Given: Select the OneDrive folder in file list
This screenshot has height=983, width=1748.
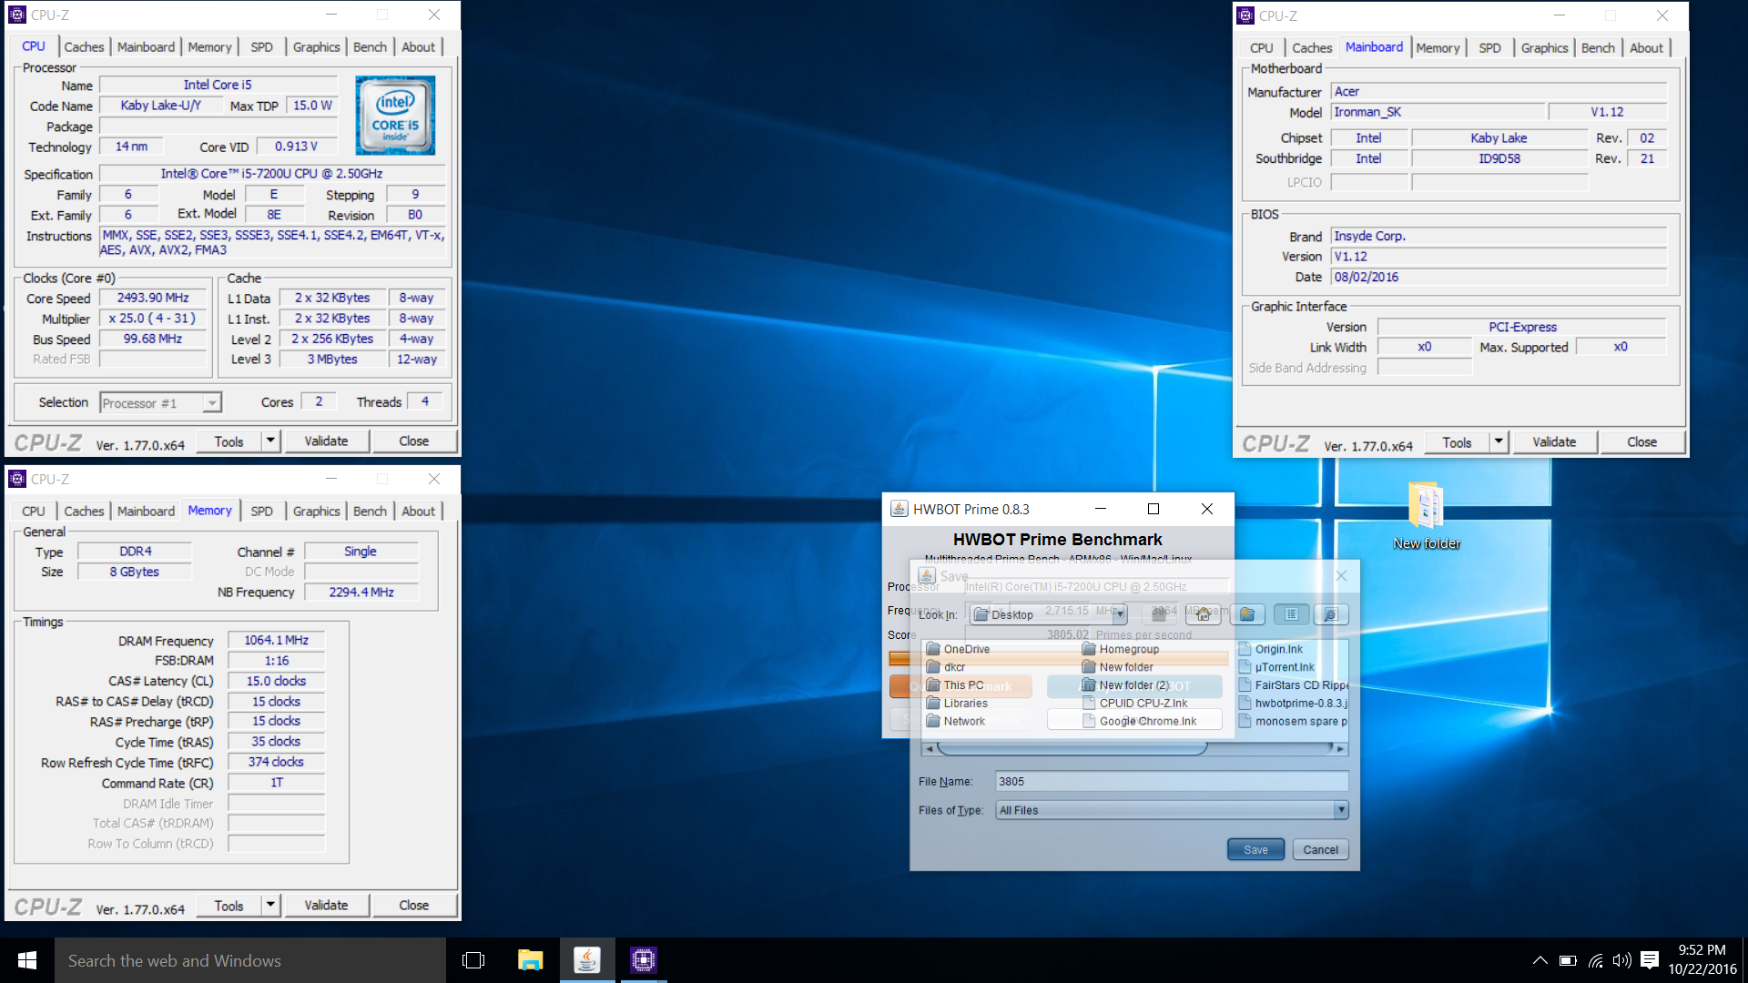Looking at the screenshot, I should pyautogui.click(x=958, y=649).
